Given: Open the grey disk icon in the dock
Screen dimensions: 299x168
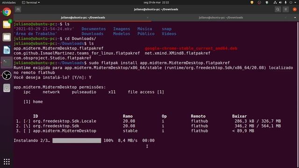Looking at the screenshot, I should [7, 88].
